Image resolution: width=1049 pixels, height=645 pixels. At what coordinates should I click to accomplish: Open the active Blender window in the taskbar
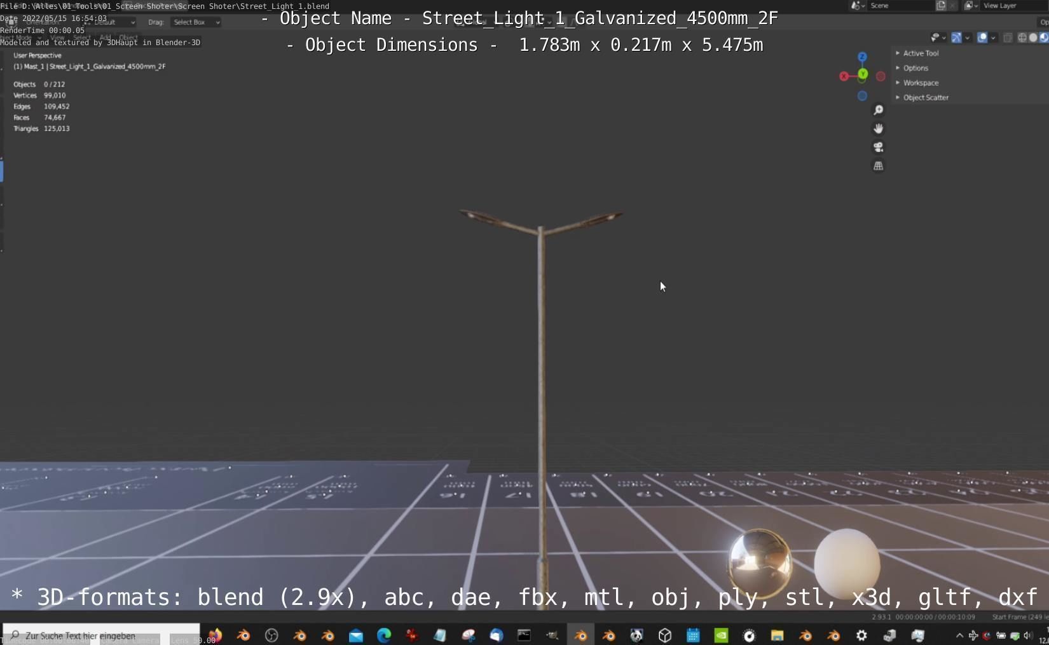coord(580,635)
